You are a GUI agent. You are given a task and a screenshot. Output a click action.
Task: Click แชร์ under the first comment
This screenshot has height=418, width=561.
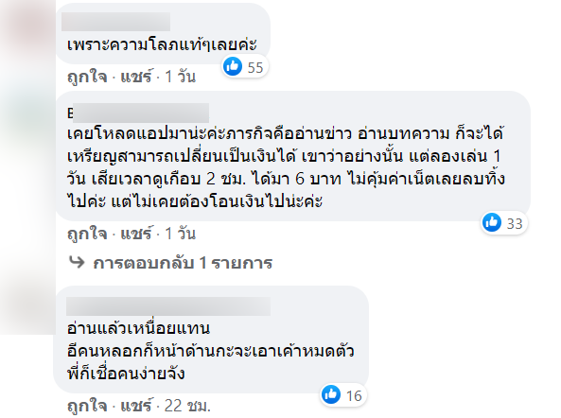click(136, 77)
